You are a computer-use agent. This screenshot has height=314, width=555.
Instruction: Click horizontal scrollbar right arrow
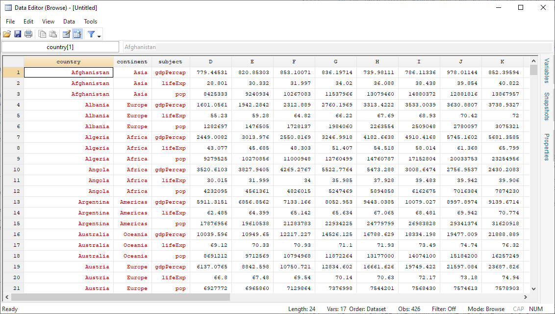click(526, 297)
